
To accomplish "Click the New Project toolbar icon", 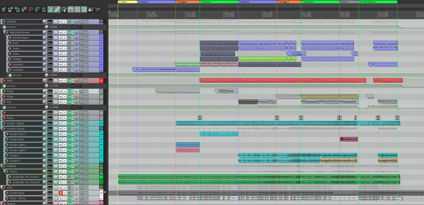I will click(x=4, y=10).
